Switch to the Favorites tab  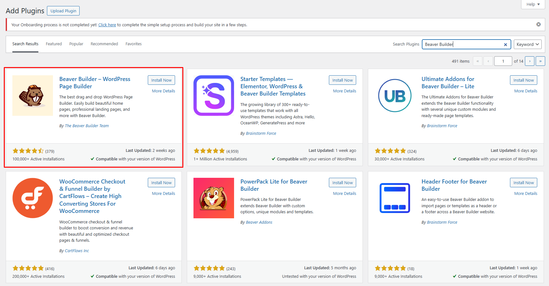point(134,44)
